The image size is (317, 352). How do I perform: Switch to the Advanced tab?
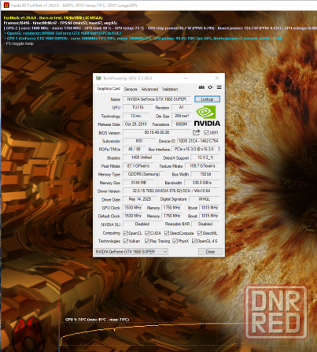(149, 89)
